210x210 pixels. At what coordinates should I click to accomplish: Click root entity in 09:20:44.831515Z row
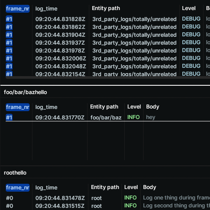pos(97,206)
